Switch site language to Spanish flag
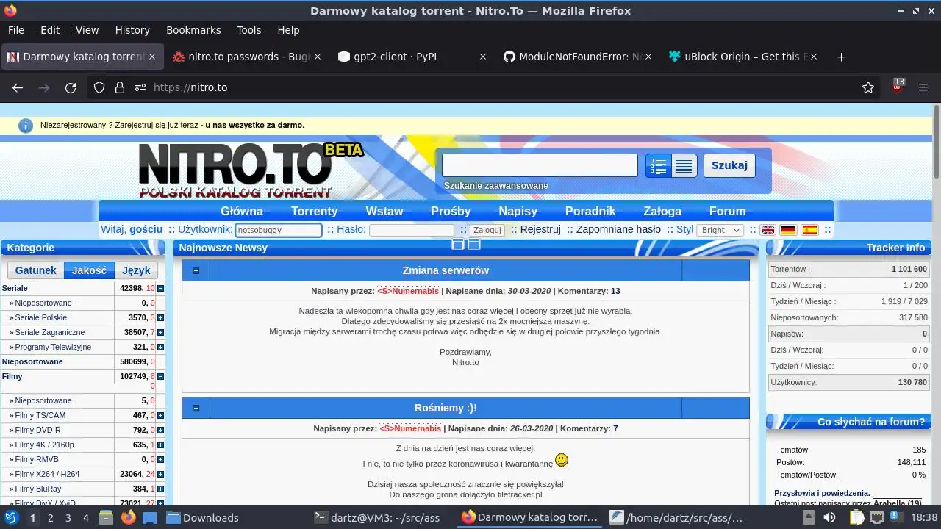Image resolution: width=941 pixels, height=529 pixels. click(810, 230)
